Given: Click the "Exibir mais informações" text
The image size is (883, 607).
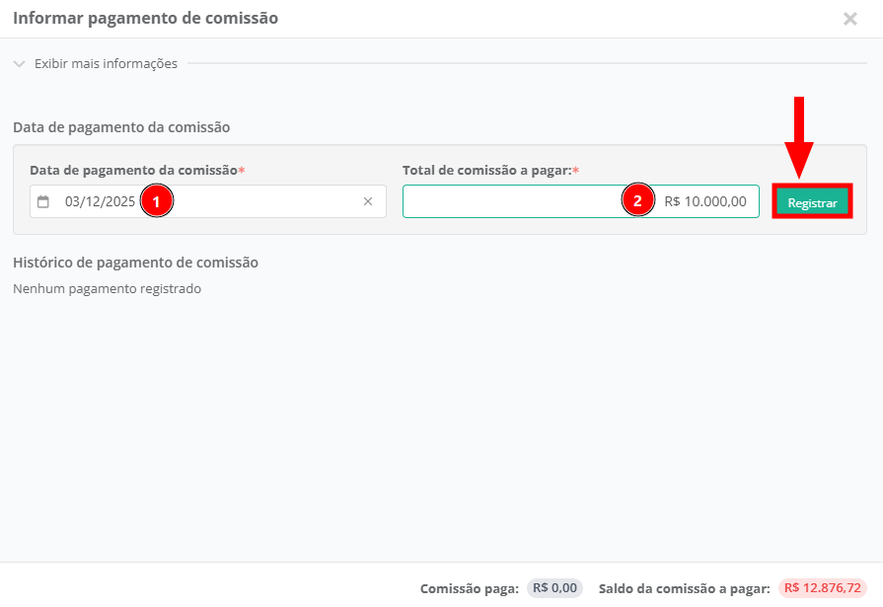Looking at the screenshot, I should pos(106,64).
